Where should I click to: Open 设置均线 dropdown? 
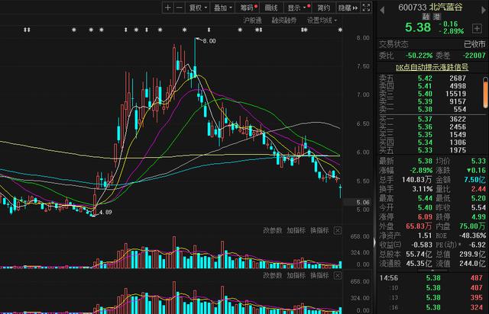pyautogui.click(x=322, y=21)
